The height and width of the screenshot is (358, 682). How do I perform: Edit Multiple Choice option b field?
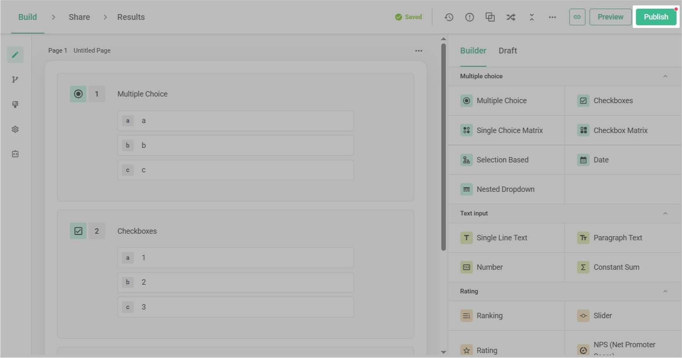[236, 145]
